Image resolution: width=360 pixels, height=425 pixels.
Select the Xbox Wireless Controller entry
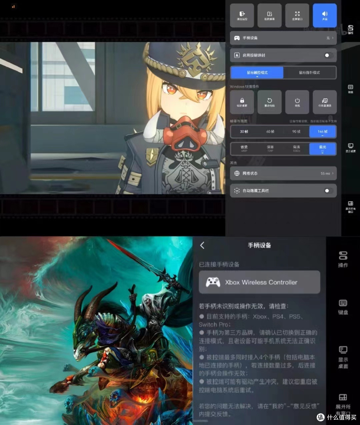click(259, 282)
